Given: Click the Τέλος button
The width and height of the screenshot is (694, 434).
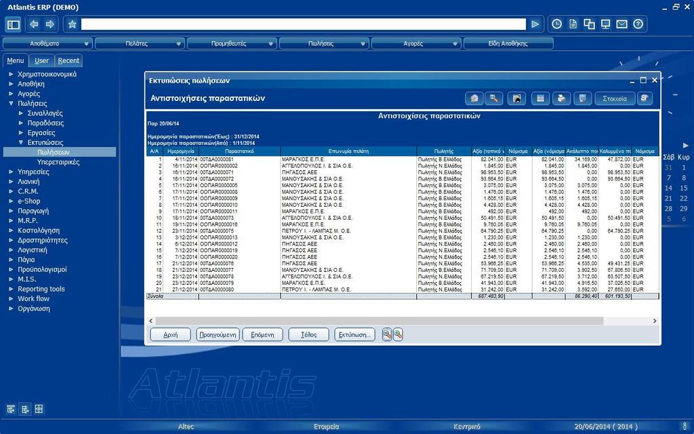Looking at the screenshot, I should click(308, 335).
